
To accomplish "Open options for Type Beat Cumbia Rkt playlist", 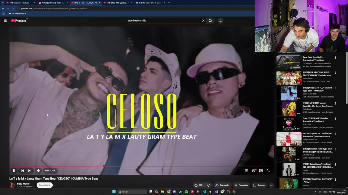I will click(x=335, y=58).
